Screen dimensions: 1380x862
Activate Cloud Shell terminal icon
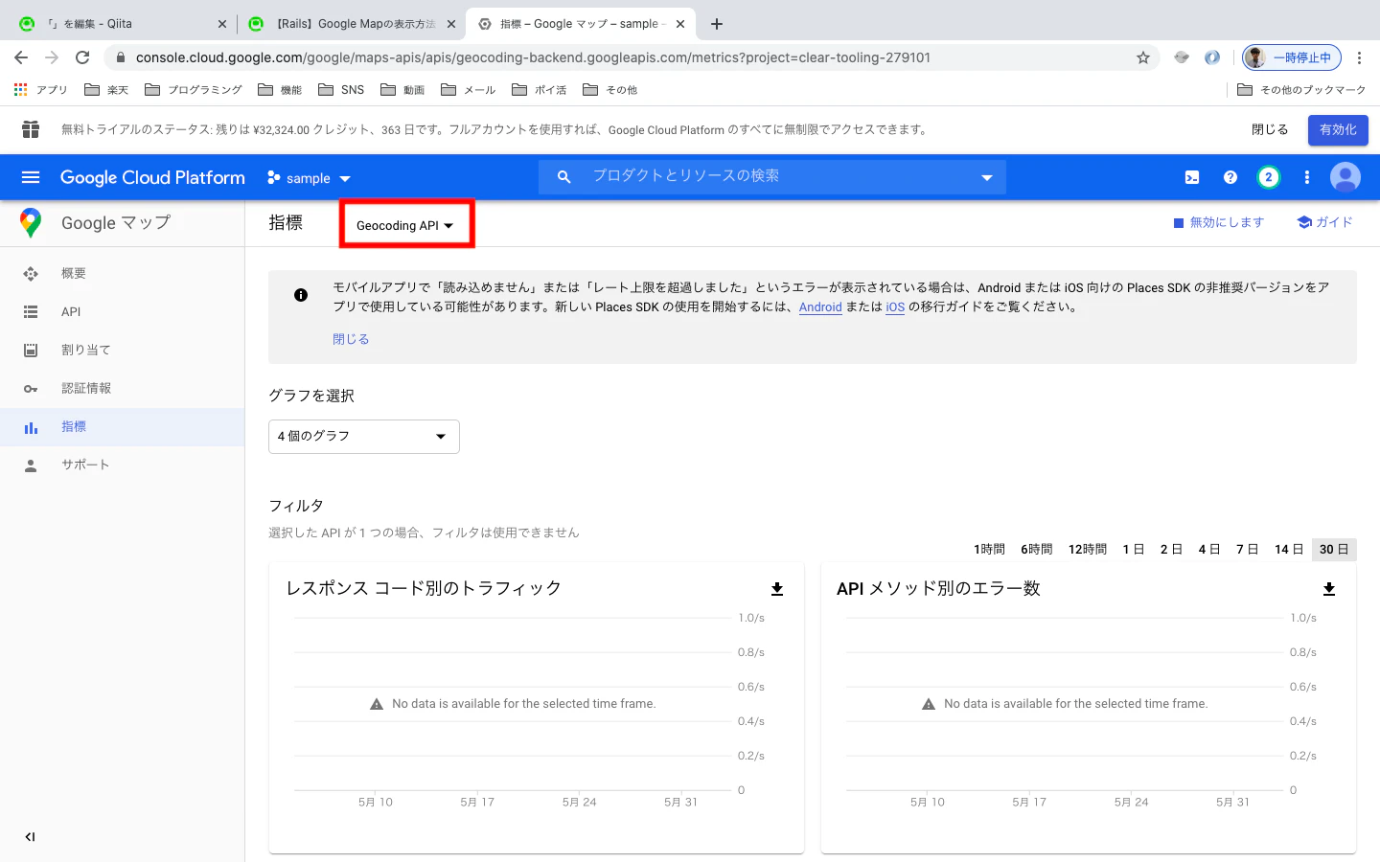point(1192,177)
